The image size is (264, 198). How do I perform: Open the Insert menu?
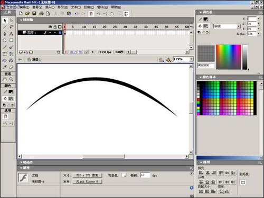[x=50, y=7]
